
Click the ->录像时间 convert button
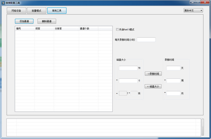click(x=153, y=74)
